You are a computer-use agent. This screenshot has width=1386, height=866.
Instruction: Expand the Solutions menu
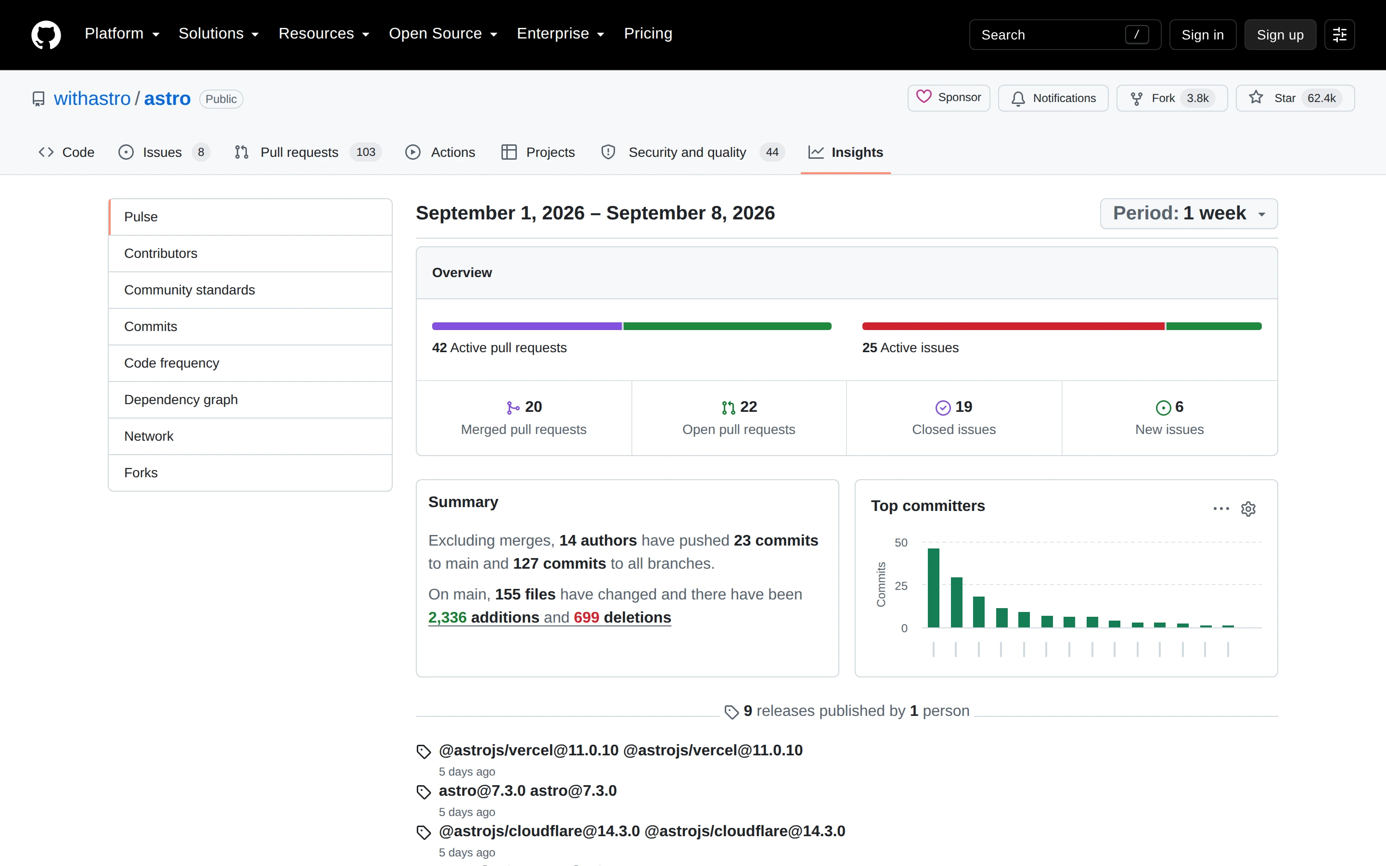pos(218,34)
